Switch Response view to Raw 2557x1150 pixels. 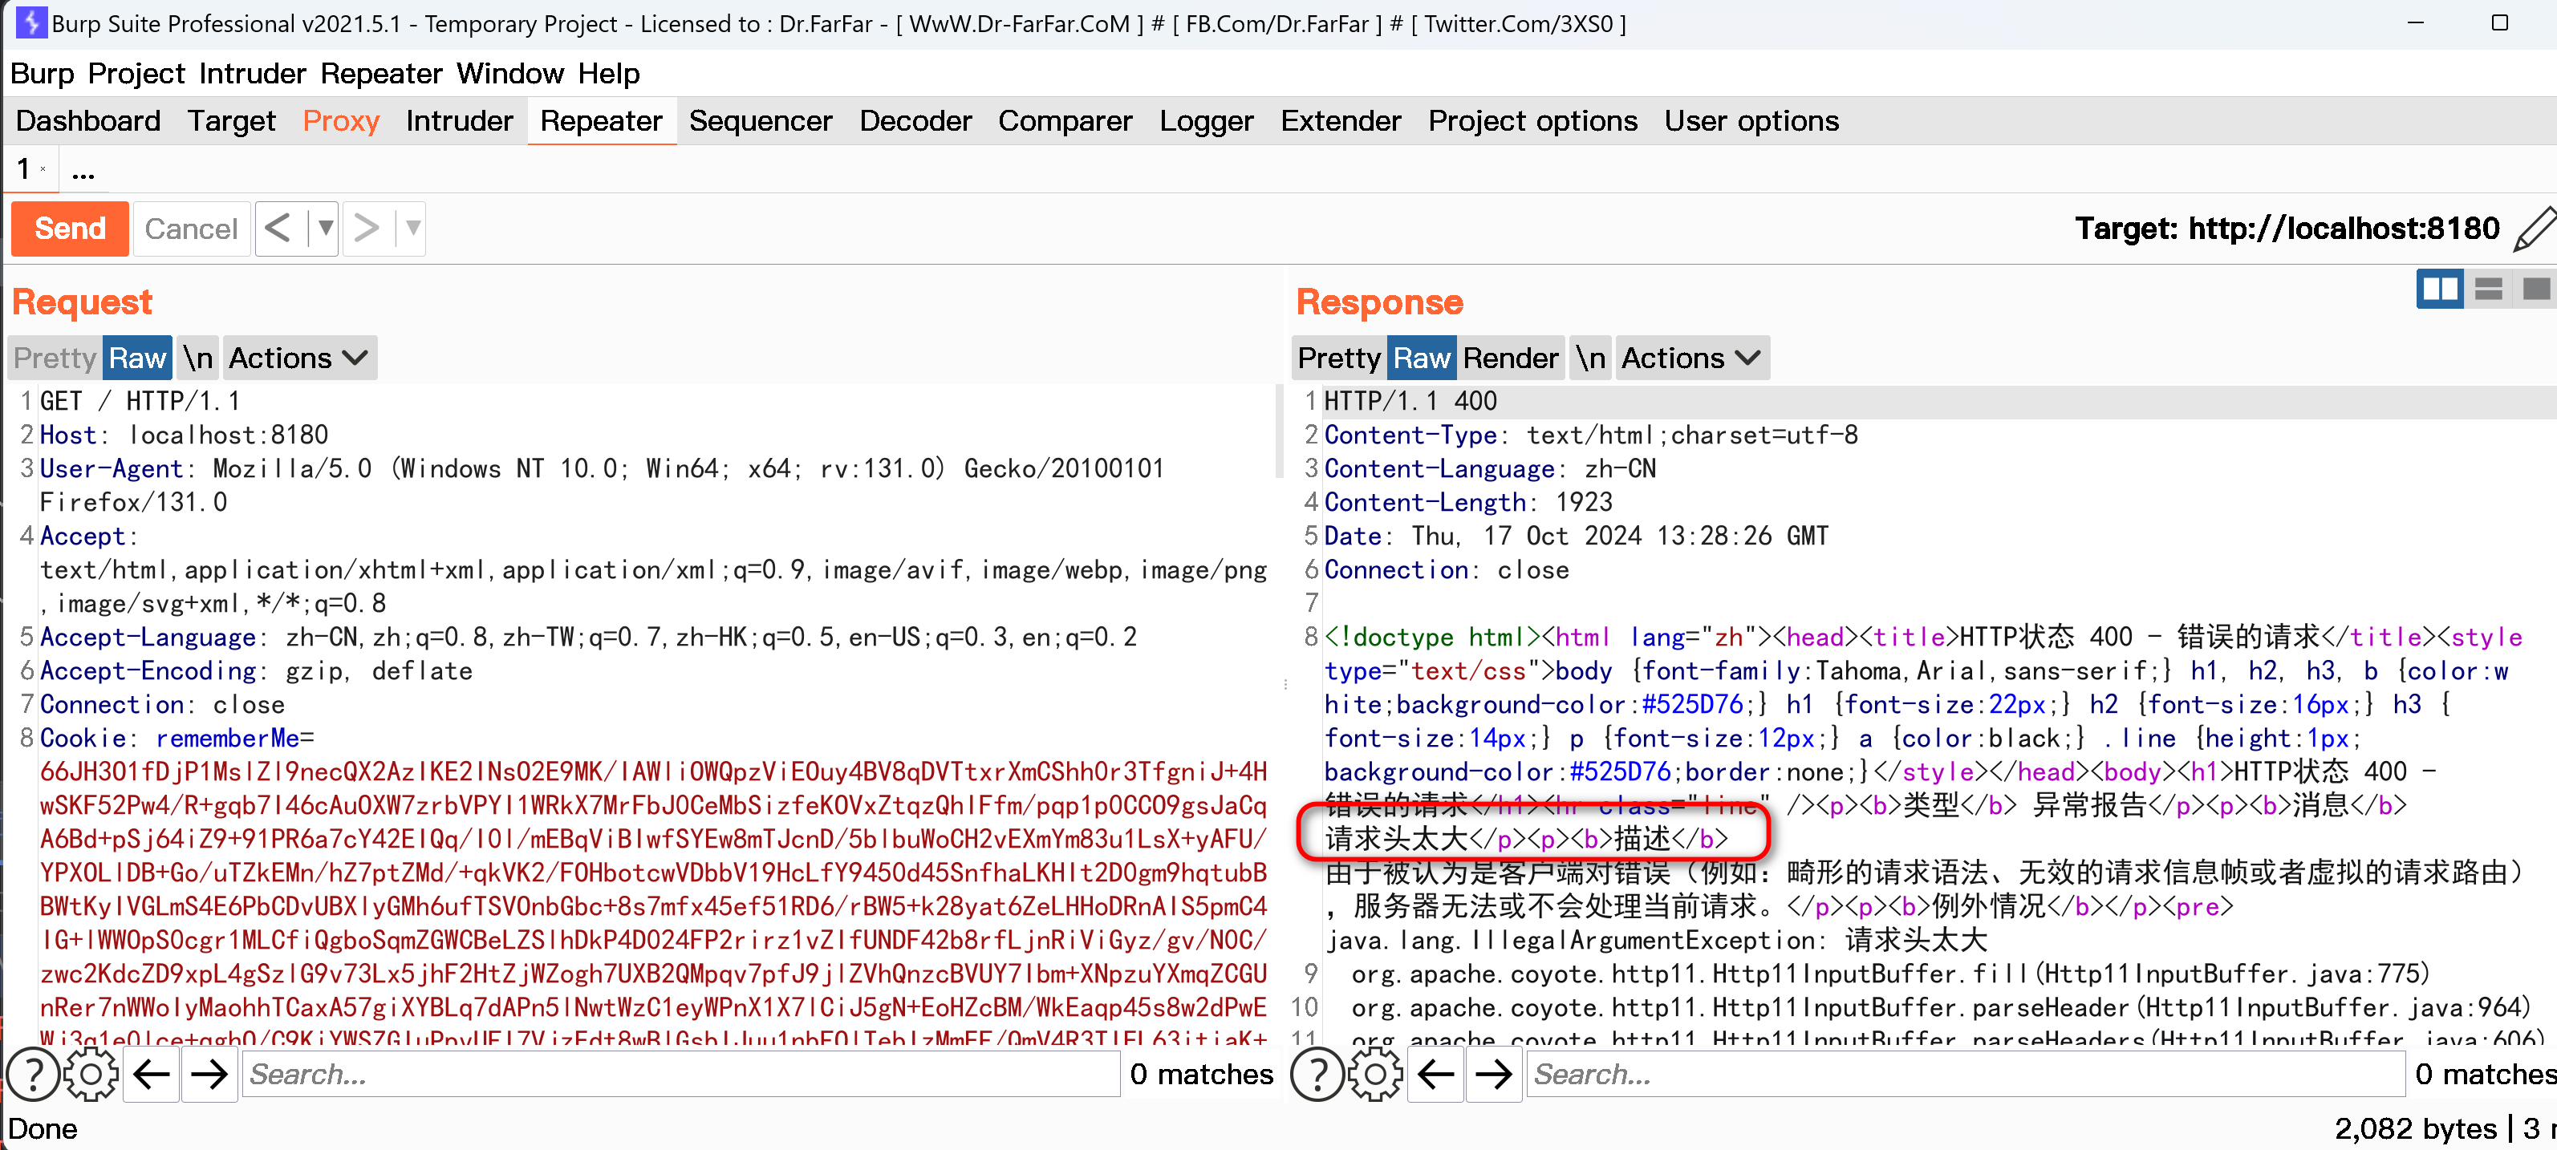(x=1422, y=358)
